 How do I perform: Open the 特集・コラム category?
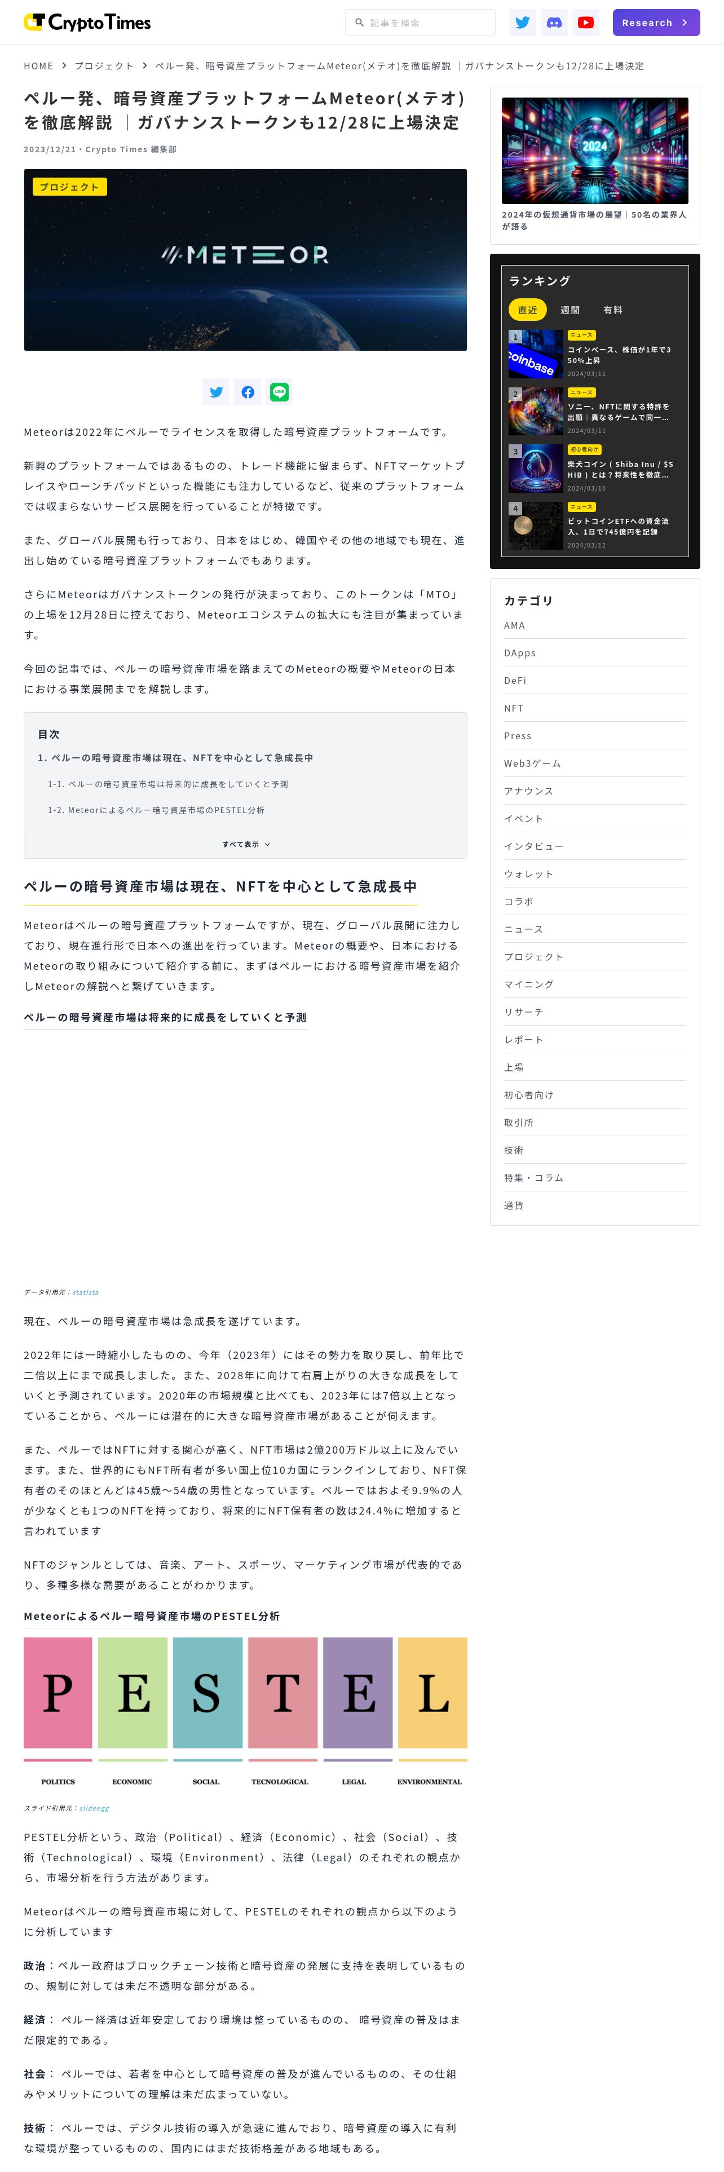coord(595,1178)
